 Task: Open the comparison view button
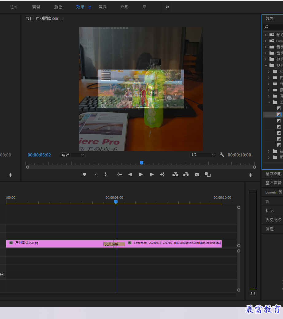(207, 174)
